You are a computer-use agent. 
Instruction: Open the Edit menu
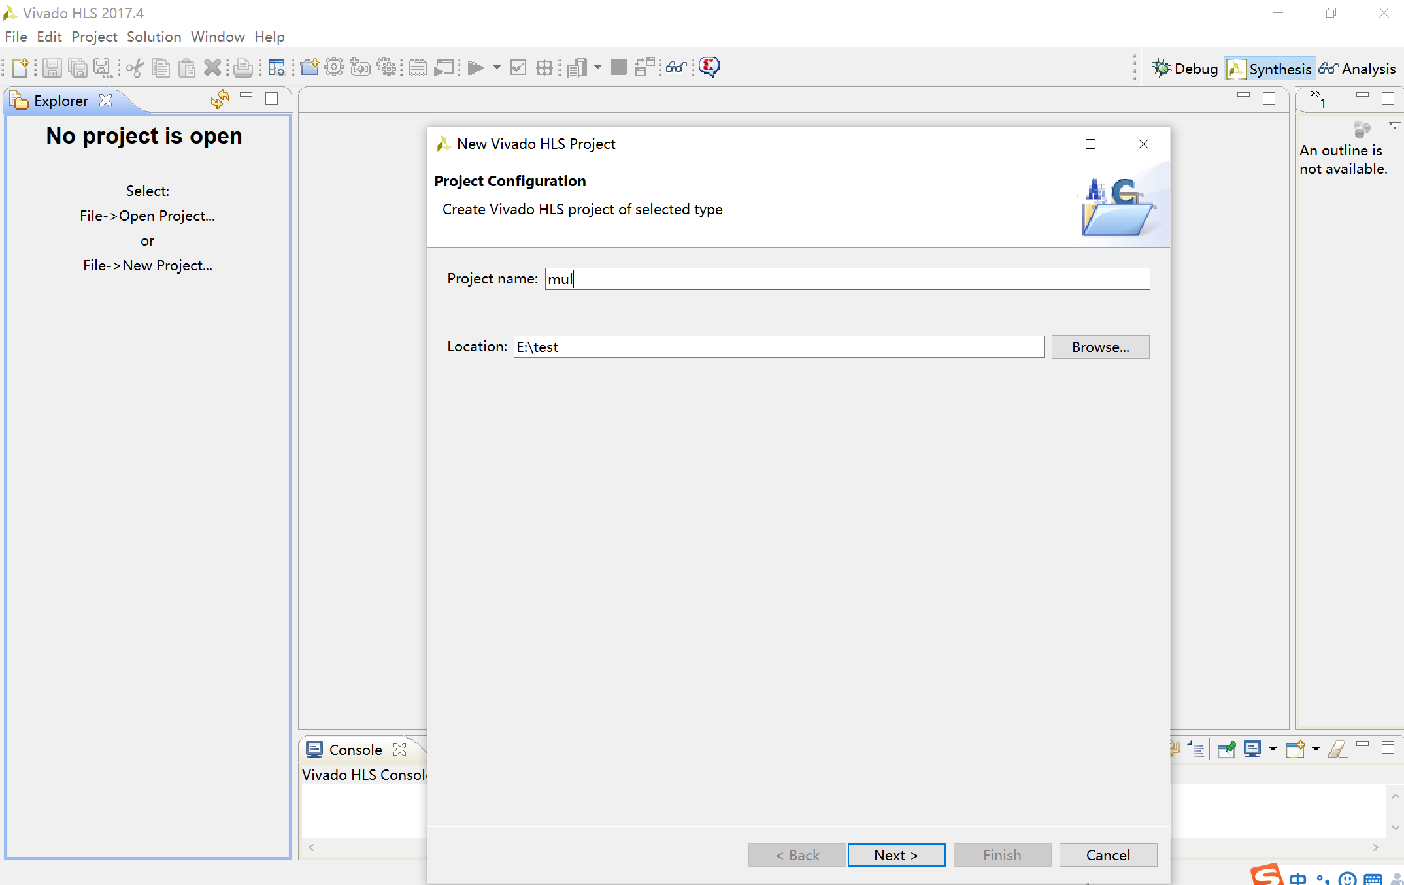(49, 37)
